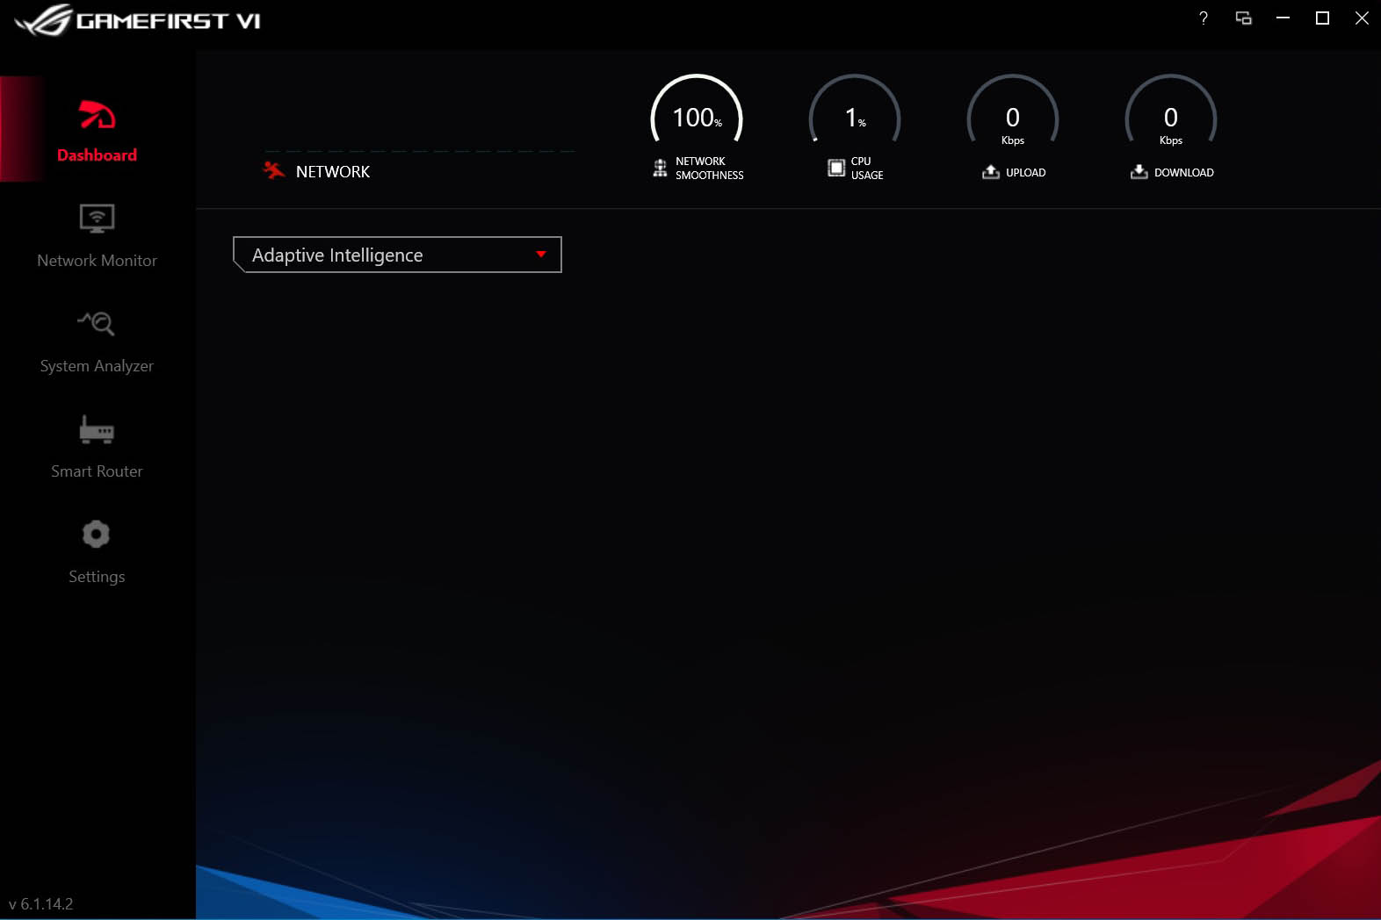Click the CPU USAGE label
Image resolution: width=1381 pixels, height=920 pixels.
click(867, 169)
